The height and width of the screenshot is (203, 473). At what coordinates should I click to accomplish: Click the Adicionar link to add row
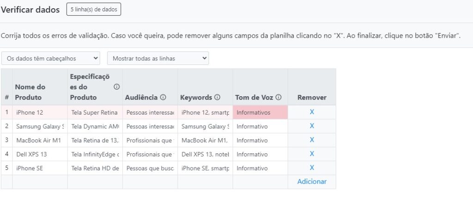pyautogui.click(x=312, y=182)
